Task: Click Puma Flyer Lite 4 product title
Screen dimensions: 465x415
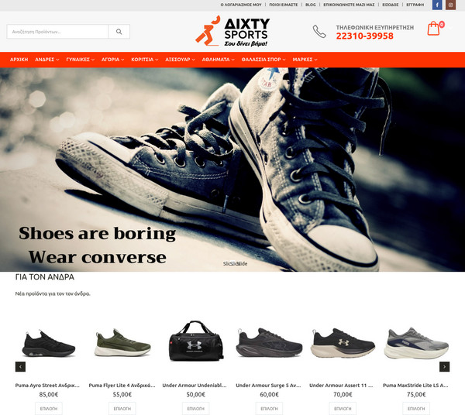Action: pos(122,386)
